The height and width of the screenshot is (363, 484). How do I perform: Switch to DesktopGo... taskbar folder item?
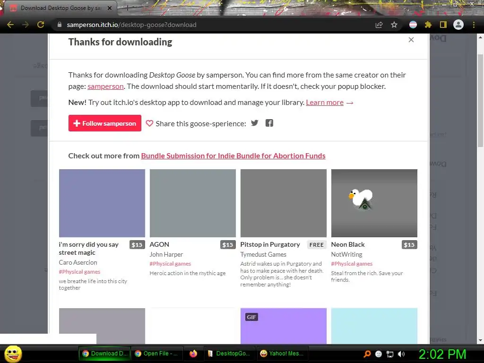(229, 354)
